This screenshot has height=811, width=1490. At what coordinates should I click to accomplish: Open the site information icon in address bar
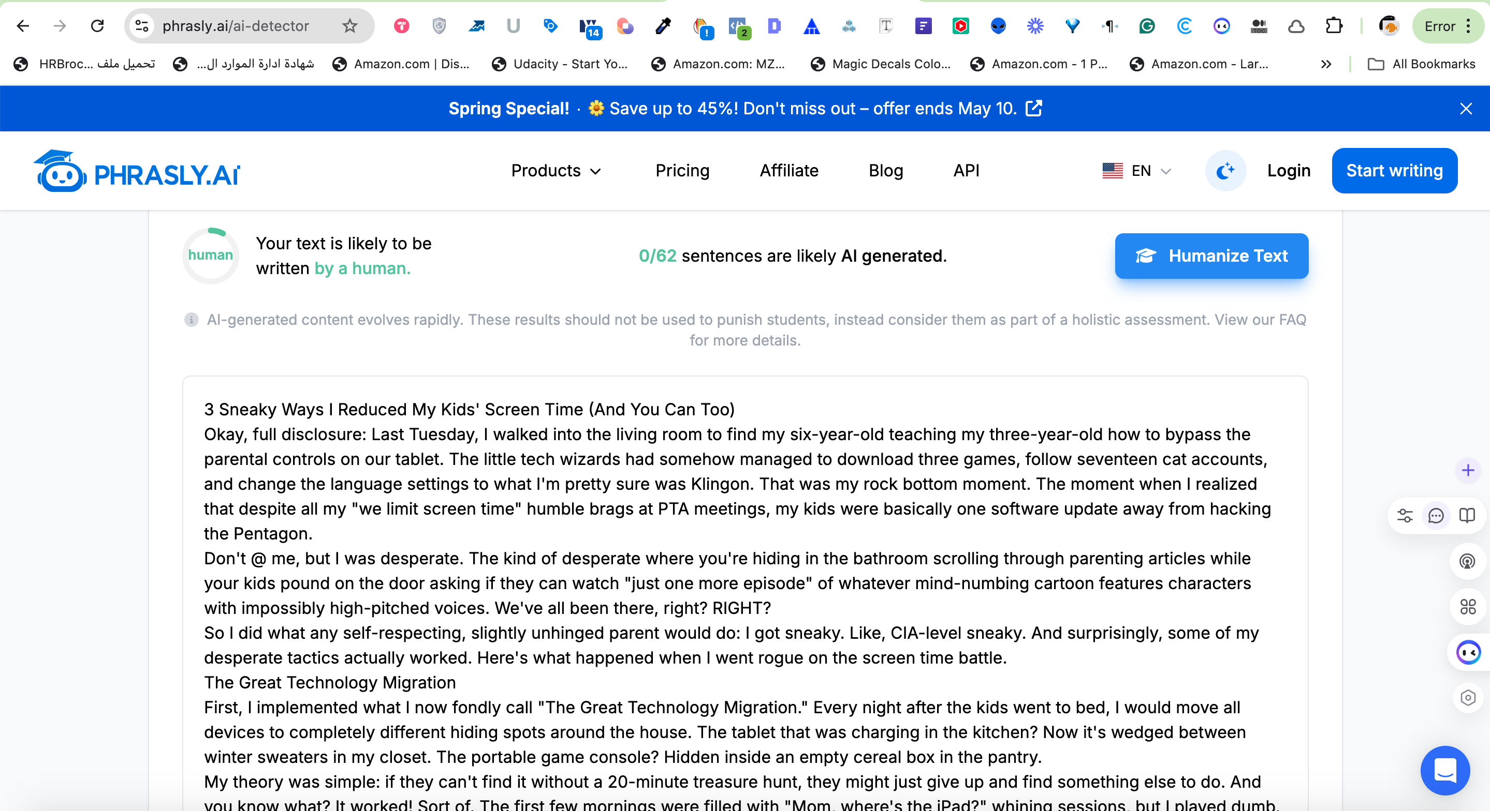pyautogui.click(x=142, y=26)
